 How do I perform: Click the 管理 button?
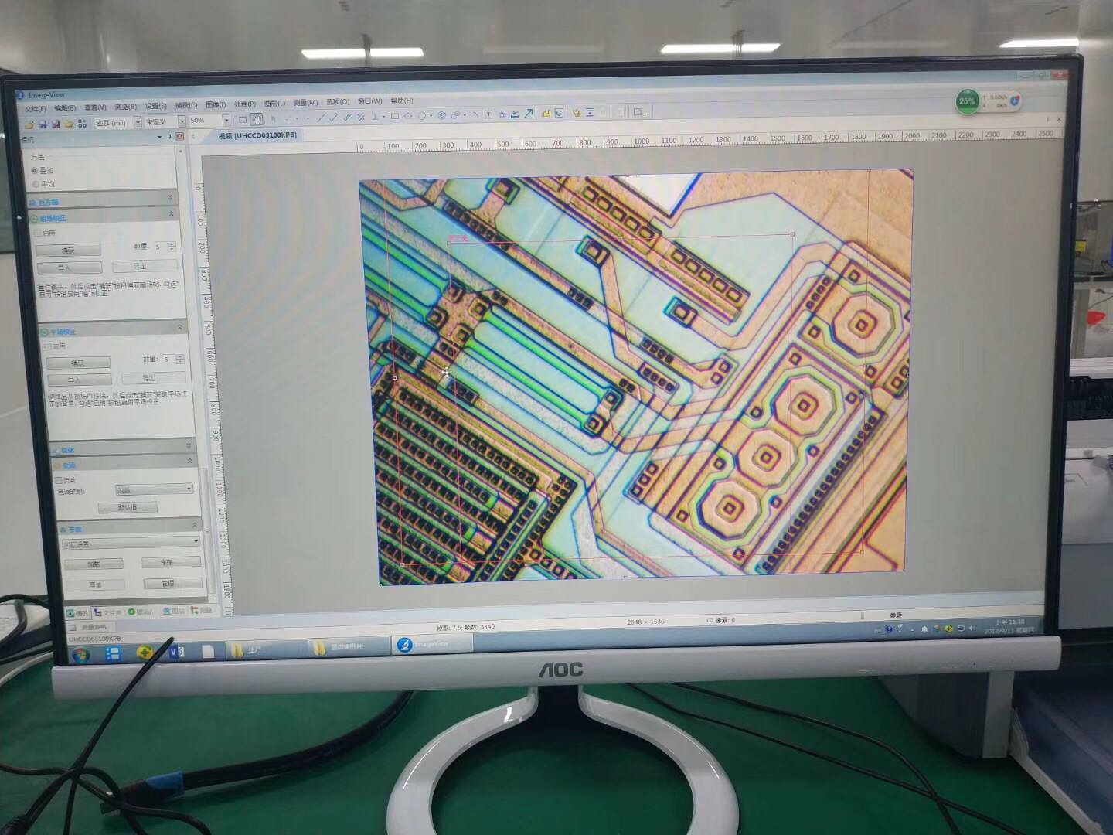(172, 583)
